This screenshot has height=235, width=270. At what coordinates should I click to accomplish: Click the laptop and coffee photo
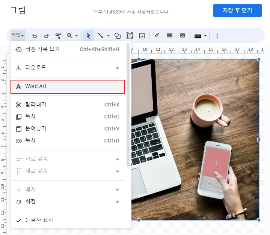195,139
